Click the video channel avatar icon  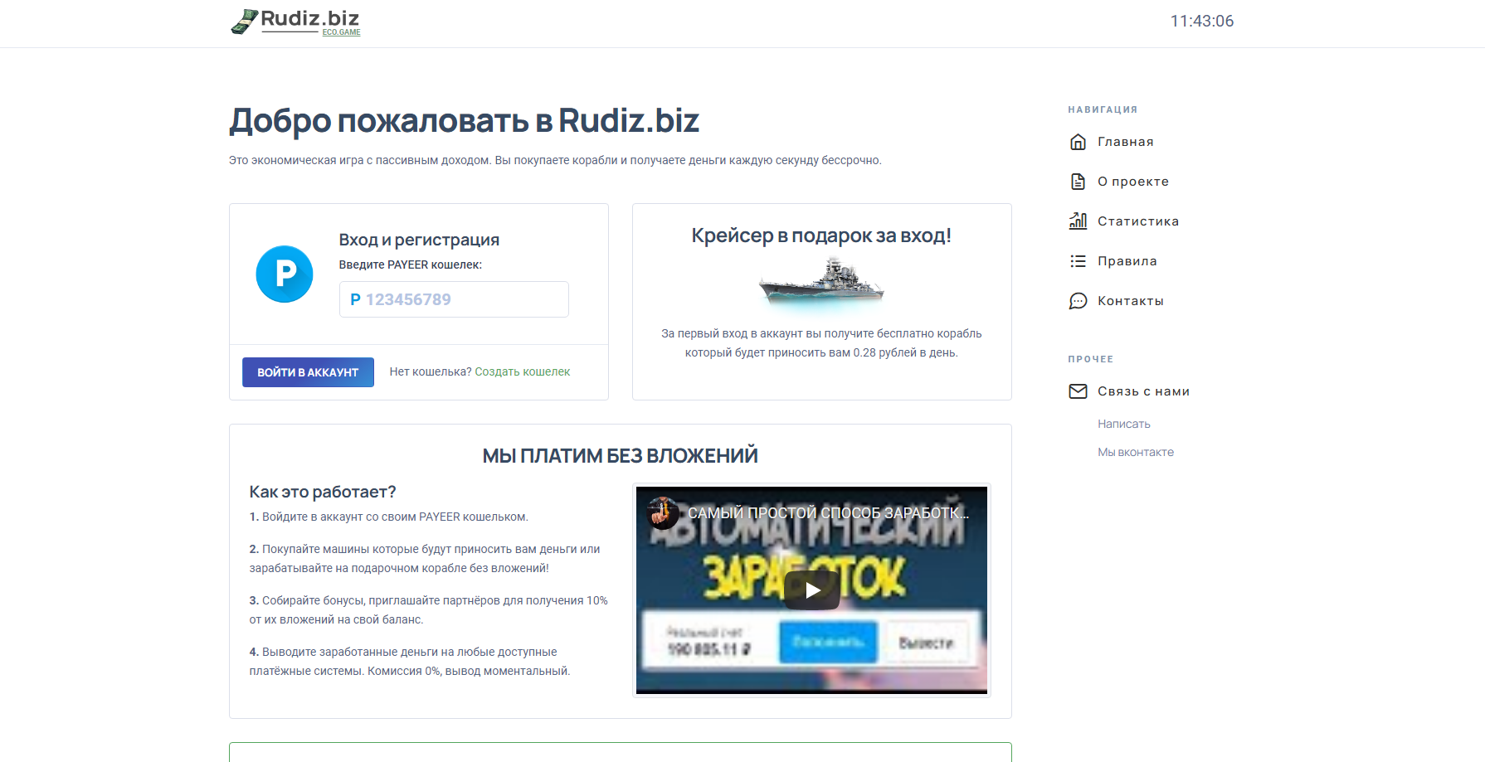click(663, 512)
